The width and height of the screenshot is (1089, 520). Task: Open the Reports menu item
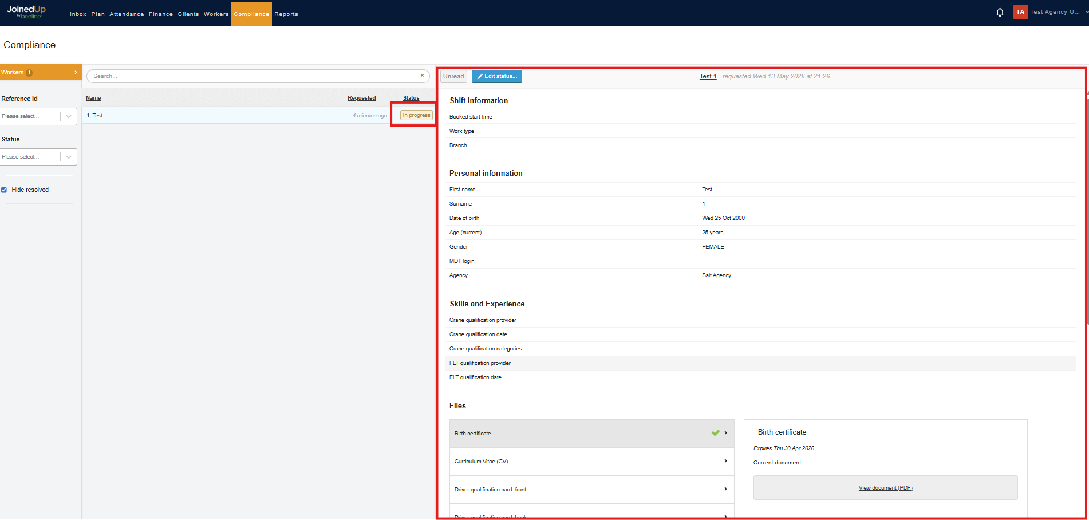tap(286, 14)
